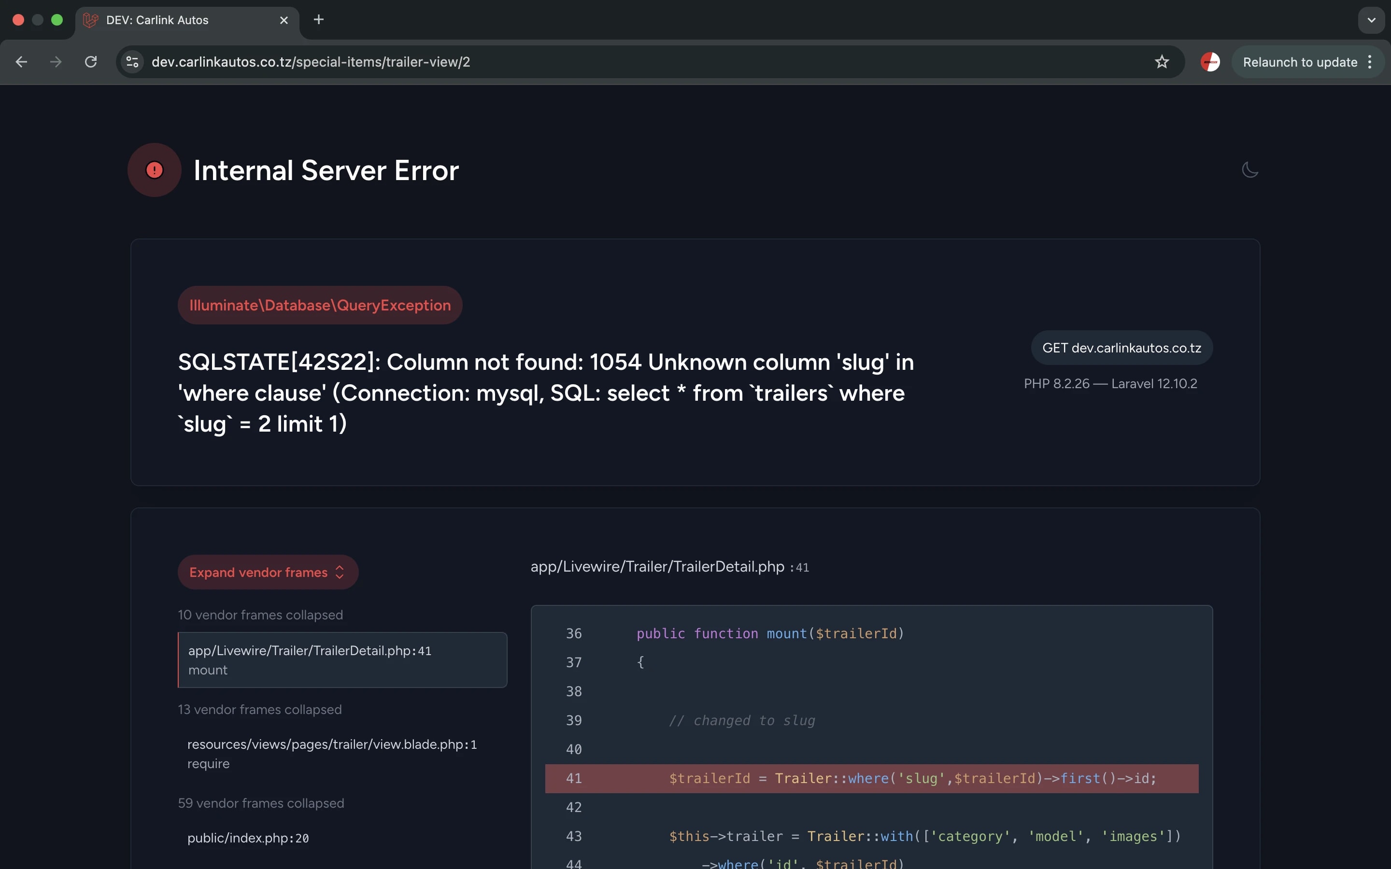
Task: Open site information icon in address bar
Action: [133, 62]
